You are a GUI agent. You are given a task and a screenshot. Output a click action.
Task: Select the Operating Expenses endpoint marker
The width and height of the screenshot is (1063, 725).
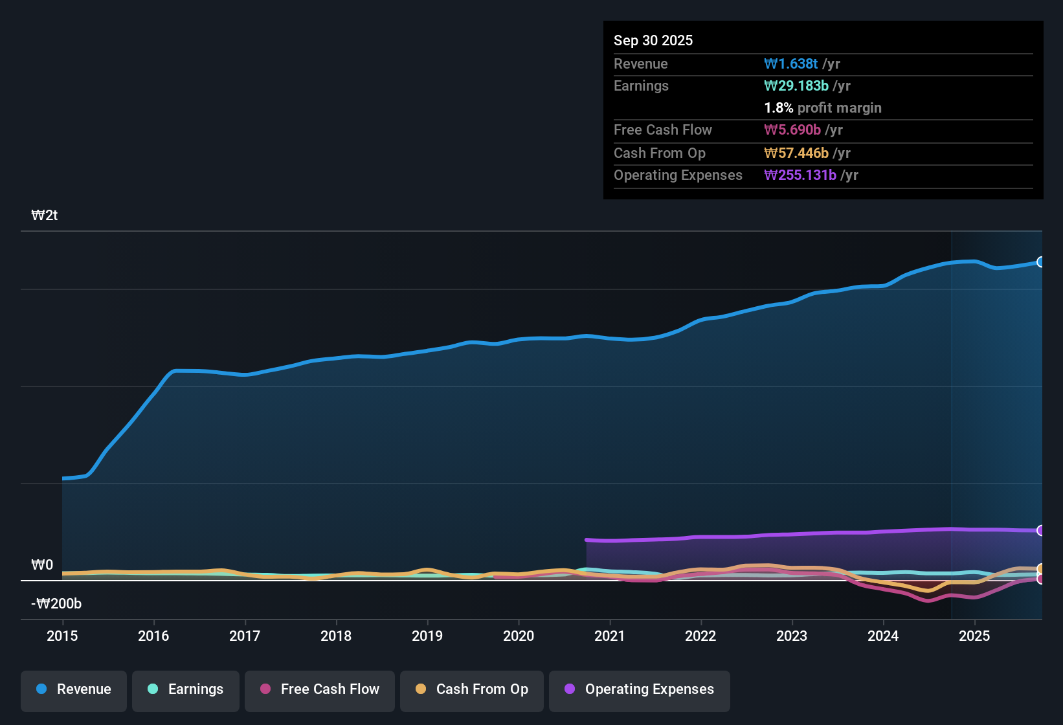(x=1041, y=530)
